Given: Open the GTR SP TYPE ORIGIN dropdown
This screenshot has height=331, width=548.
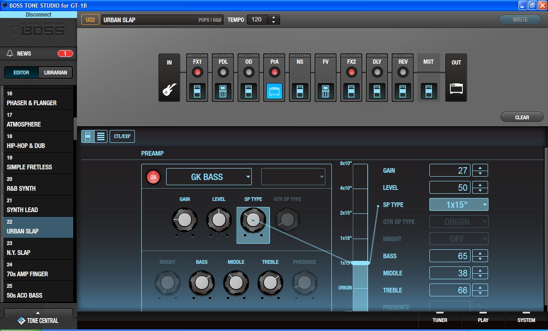Looking at the screenshot, I should [x=459, y=222].
